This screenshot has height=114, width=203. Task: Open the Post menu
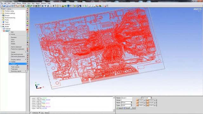pos(33,3)
